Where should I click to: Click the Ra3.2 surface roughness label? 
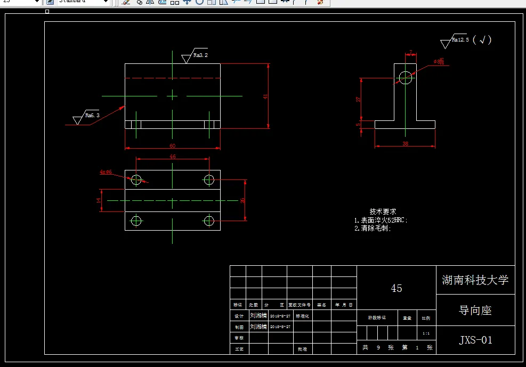pos(200,55)
